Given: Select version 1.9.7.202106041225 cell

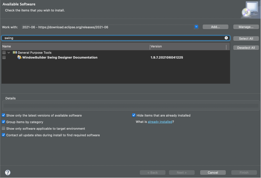Looking at the screenshot, I should pyautogui.click(x=167, y=58).
